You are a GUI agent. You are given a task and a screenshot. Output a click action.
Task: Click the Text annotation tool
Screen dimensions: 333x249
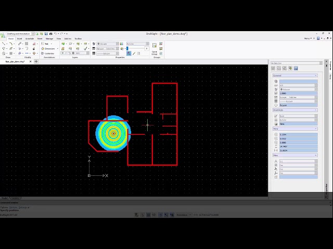click(x=45, y=44)
